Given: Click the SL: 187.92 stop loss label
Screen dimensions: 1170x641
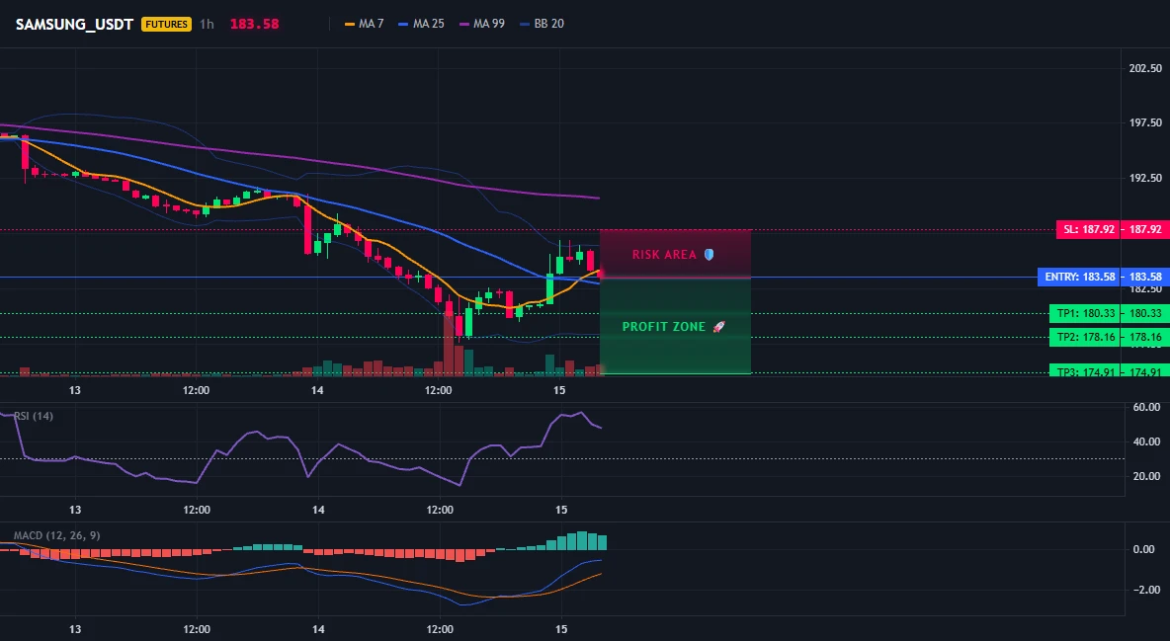Looking at the screenshot, I should pos(1090,229).
